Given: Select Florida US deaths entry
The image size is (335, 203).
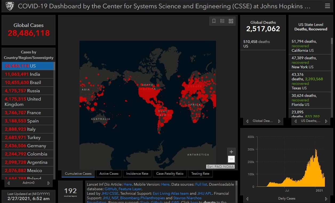Looking at the screenshot, I should 310,100.
